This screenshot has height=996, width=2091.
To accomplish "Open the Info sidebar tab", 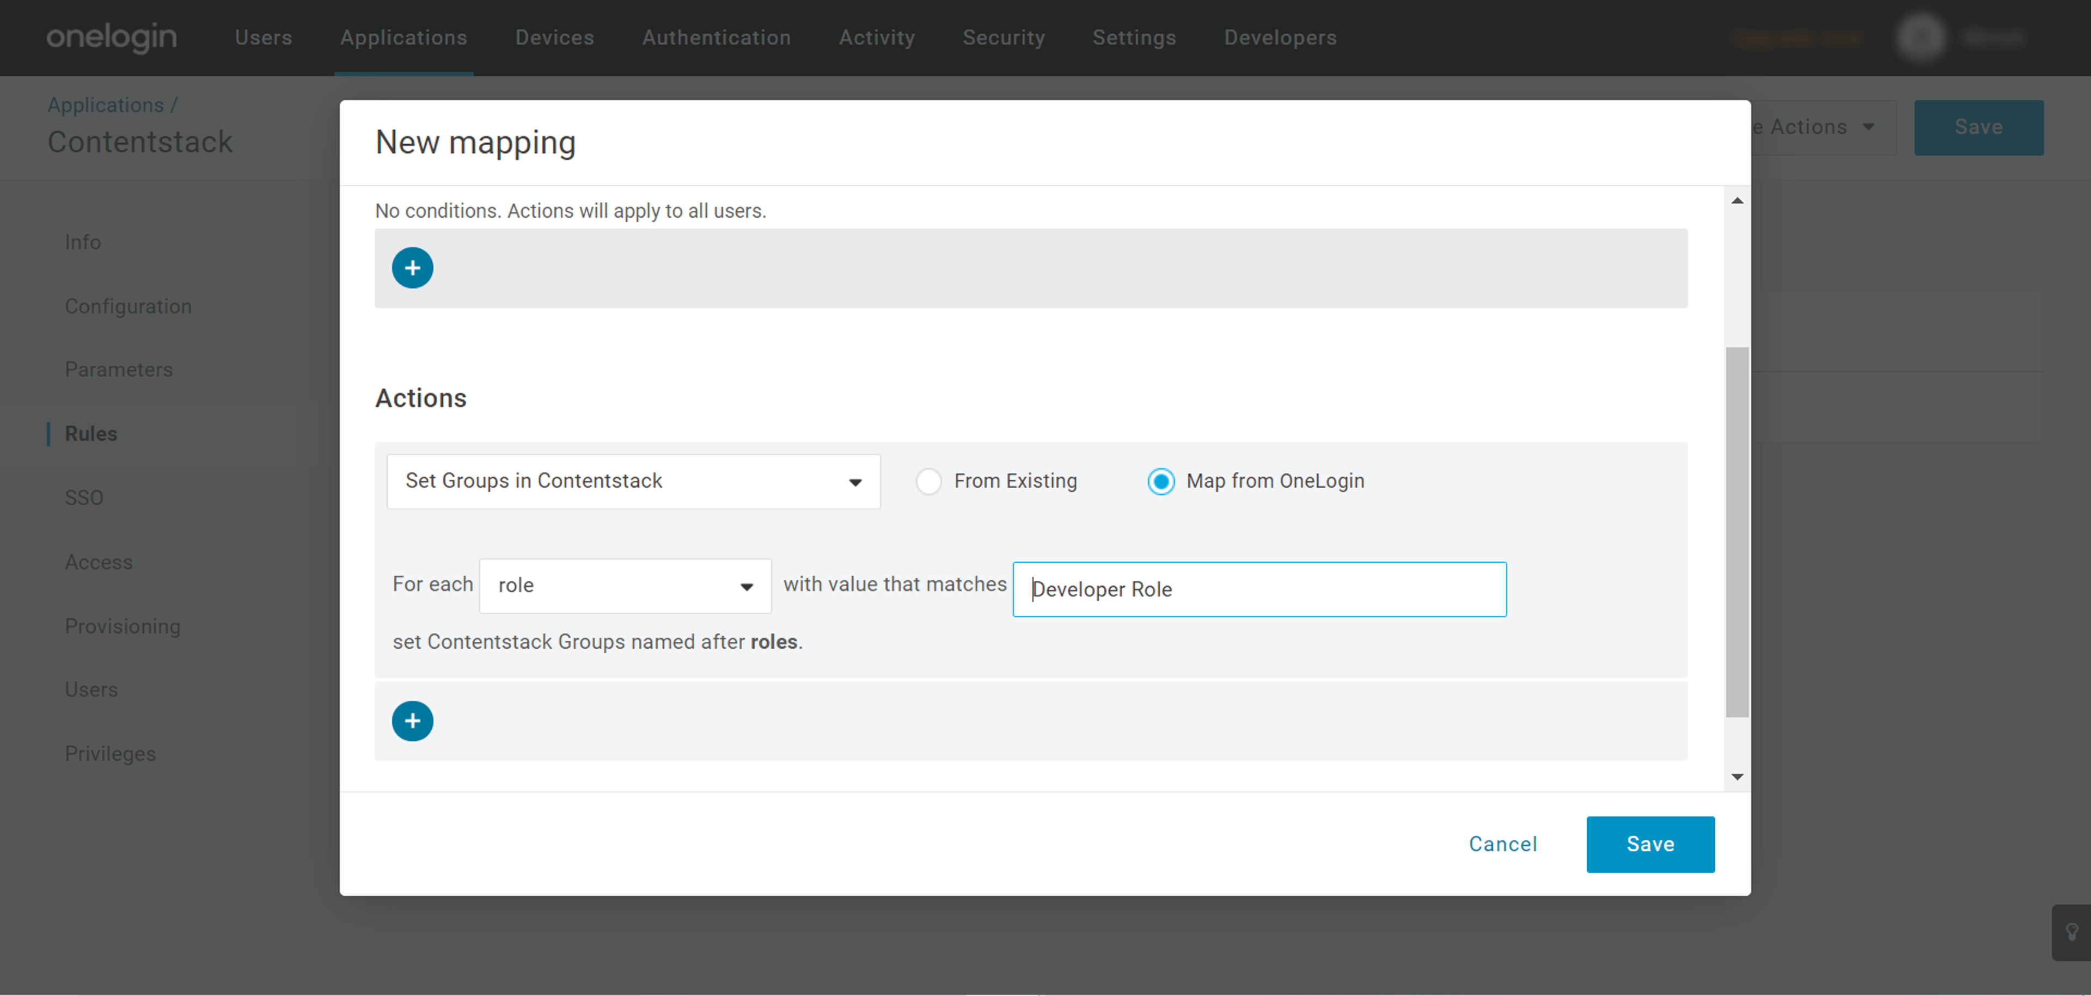I will 83,242.
